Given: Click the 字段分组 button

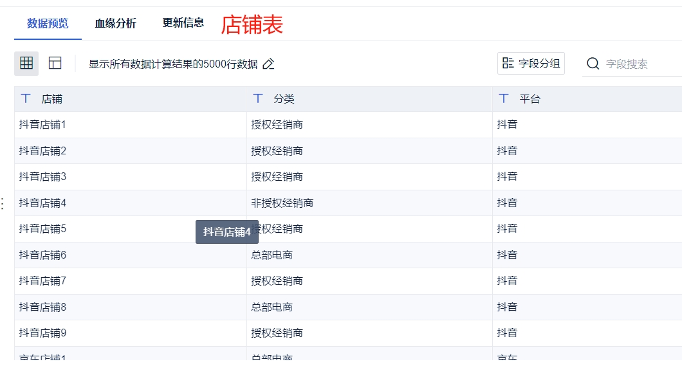Looking at the screenshot, I should point(531,64).
